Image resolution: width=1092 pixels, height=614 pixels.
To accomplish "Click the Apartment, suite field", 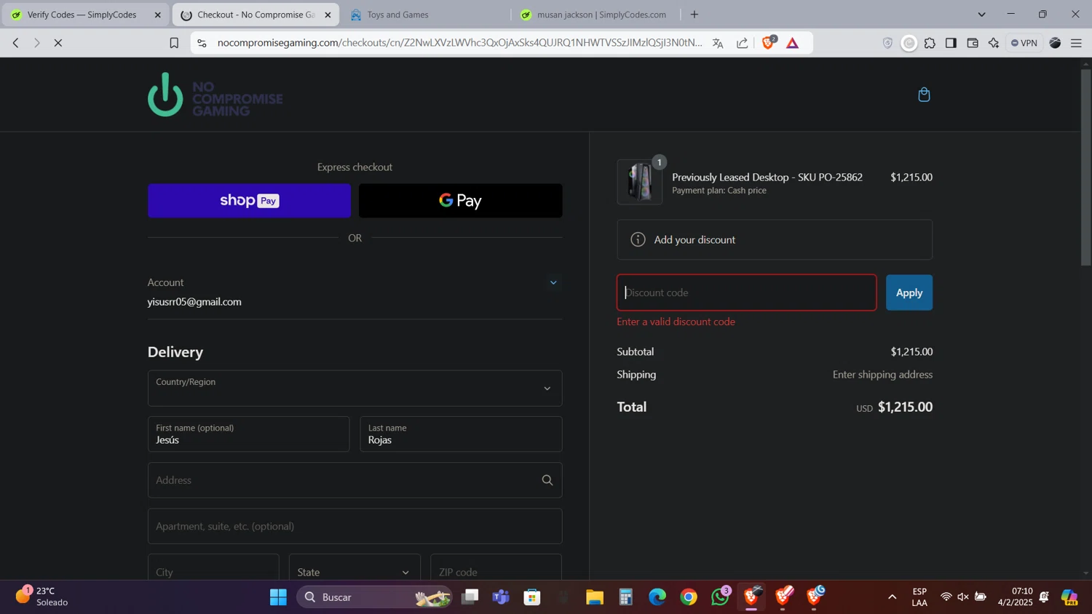I will pyautogui.click(x=355, y=526).
